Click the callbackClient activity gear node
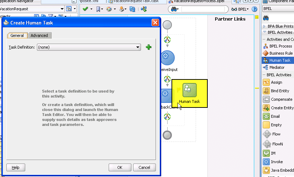Image resolution: width=294 pixels, height=177 pixels. [166, 95]
